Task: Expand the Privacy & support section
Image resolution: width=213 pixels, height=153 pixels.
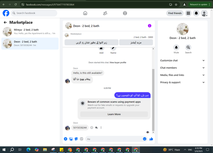Action: point(182,82)
